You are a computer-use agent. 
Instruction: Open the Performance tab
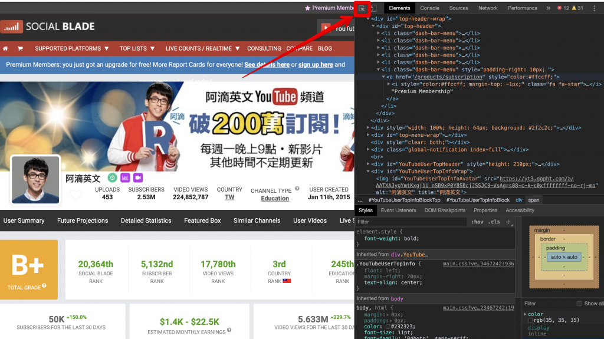(523, 8)
